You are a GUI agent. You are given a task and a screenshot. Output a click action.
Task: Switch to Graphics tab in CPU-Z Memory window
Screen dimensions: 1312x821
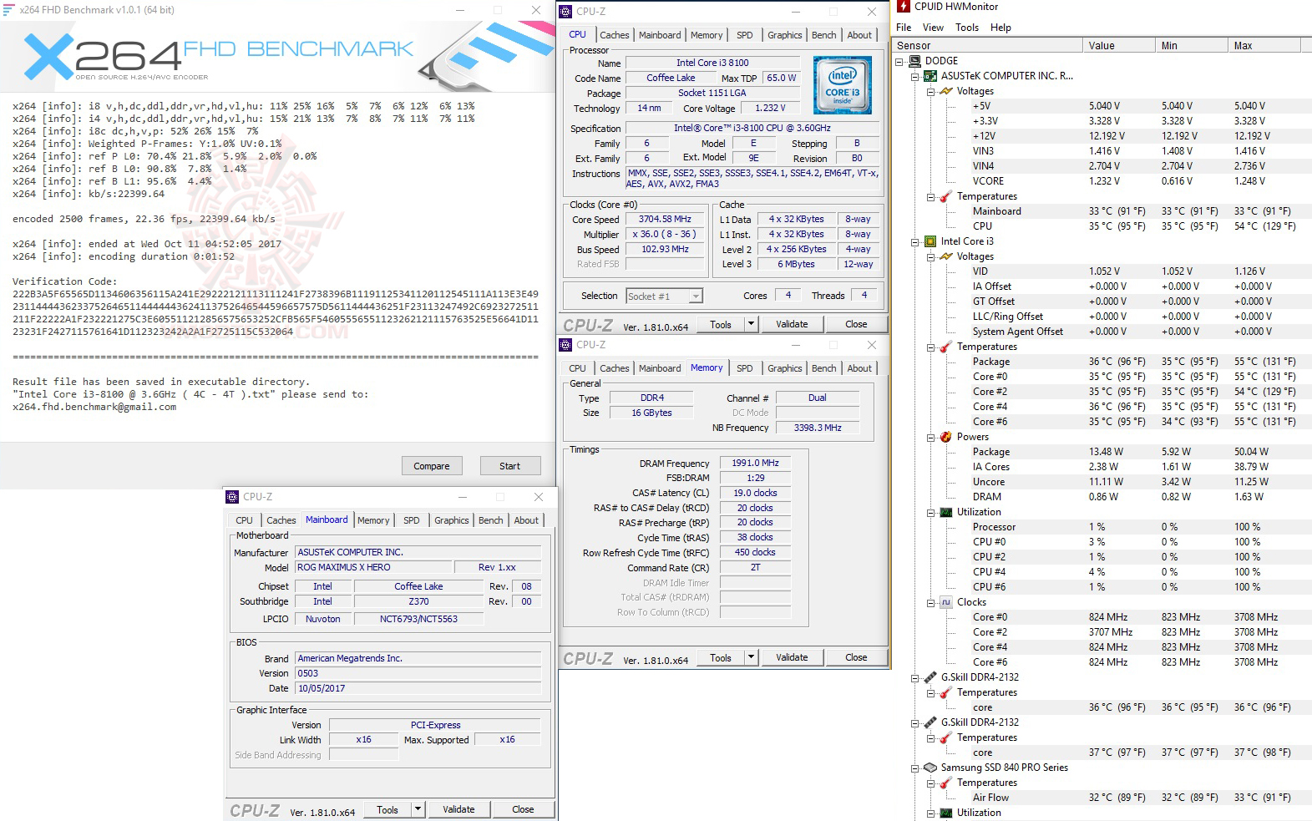pyautogui.click(x=784, y=368)
